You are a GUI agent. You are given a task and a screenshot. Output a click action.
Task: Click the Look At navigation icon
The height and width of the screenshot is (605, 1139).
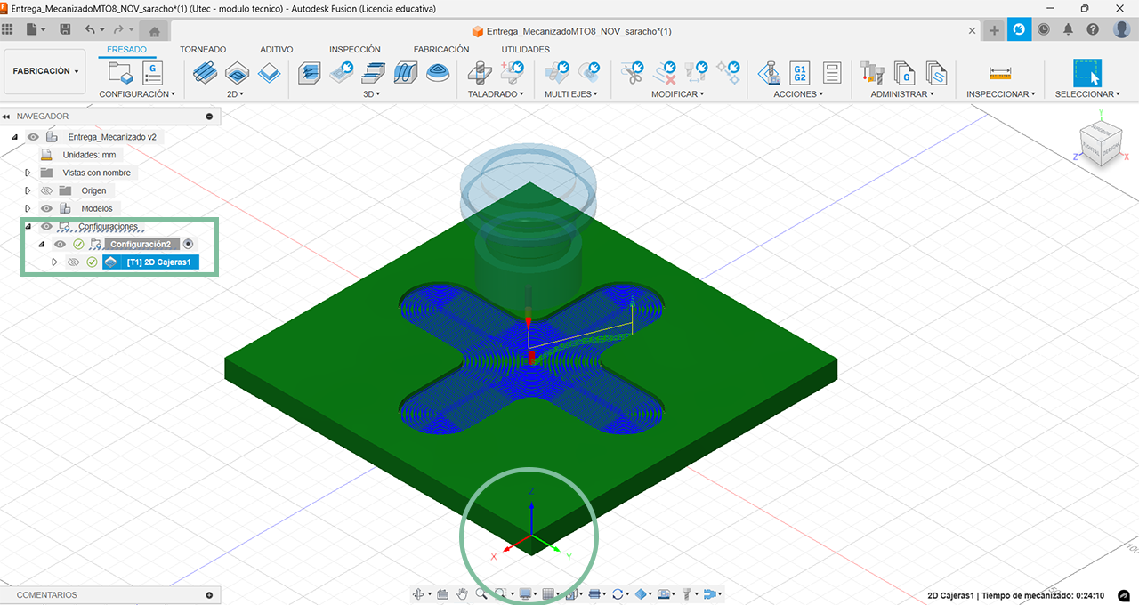442,593
